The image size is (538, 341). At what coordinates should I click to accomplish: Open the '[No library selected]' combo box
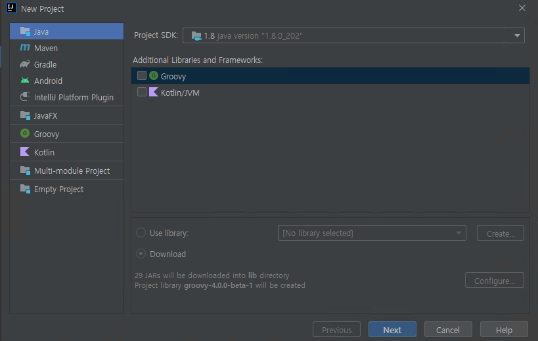[372, 233]
